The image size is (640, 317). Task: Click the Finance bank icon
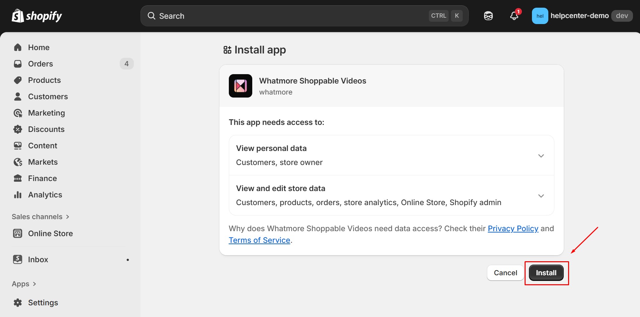pos(18,178)
